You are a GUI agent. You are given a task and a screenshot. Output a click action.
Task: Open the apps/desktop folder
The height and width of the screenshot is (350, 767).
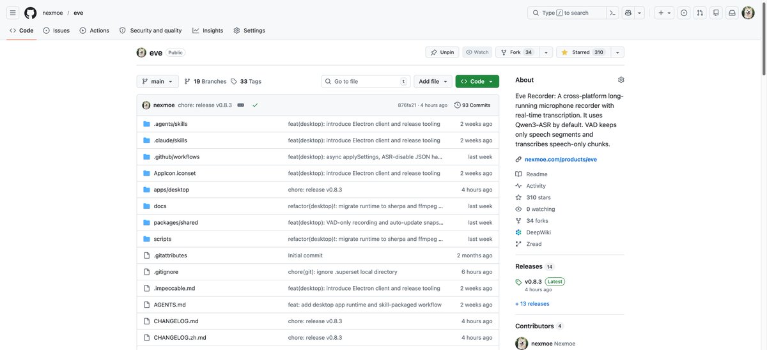click(171, 190)
